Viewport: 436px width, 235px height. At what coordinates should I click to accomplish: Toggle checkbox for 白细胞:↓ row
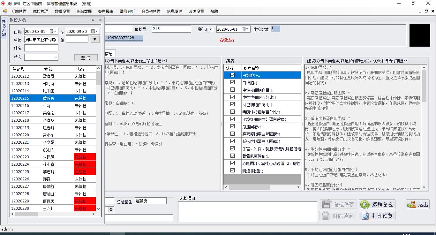pyautogui.click(x=232, y=82)
